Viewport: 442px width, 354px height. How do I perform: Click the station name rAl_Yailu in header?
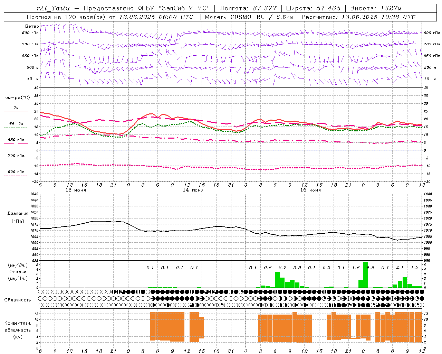pyautogui.click(x=53, y=8)
